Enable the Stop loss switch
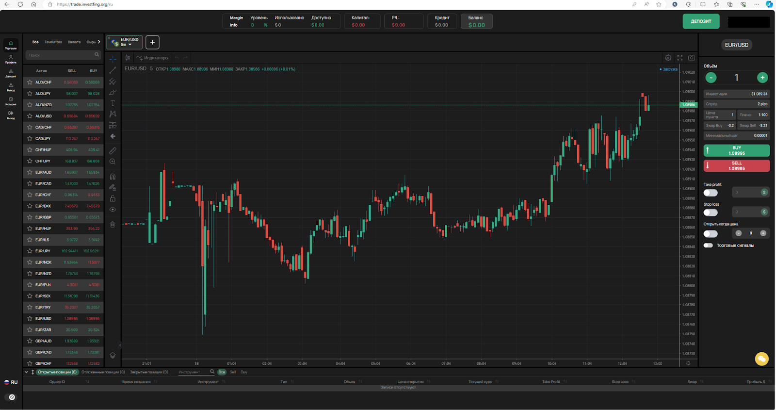The height and width of the screenshot is (410, 776). (x=711, y=213)
